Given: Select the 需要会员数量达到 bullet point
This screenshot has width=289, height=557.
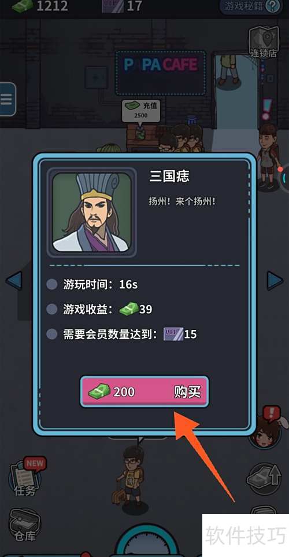Looking at the screenshot, I should point(52,334).
